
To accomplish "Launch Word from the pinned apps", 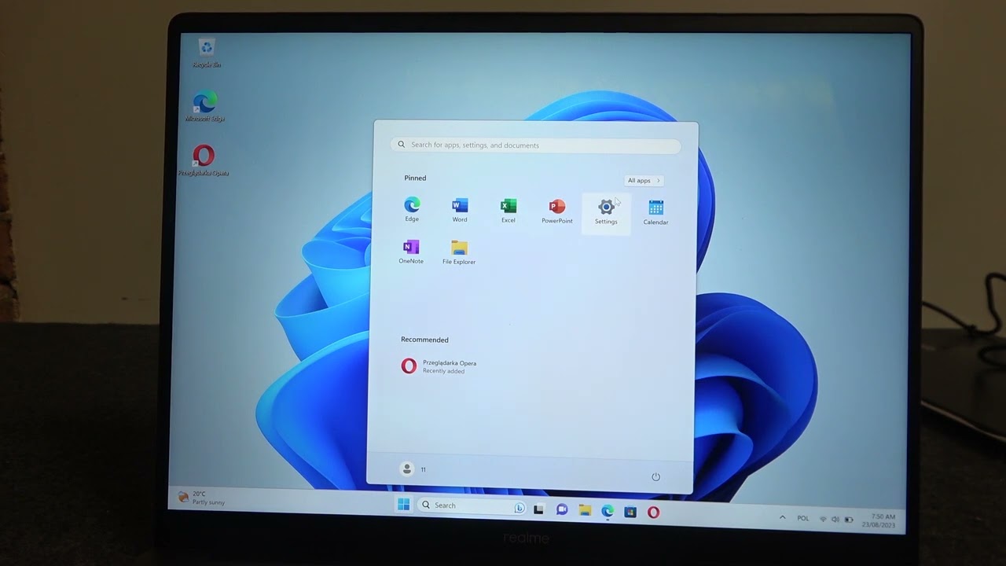I will (460, 210).
